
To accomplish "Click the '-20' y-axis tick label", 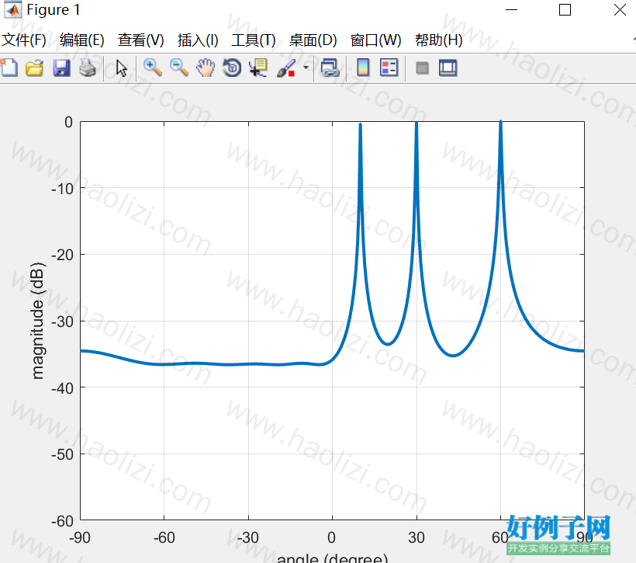I will point(62,255).
